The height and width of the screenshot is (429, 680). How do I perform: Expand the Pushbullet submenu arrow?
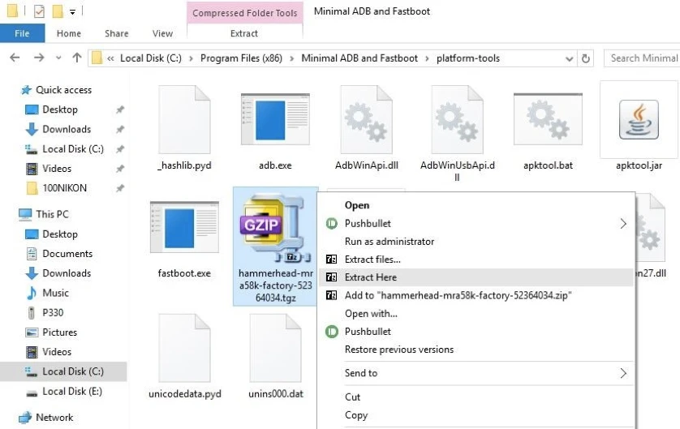point(623,224)
